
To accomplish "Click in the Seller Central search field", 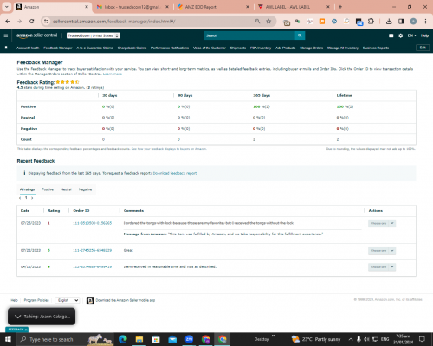I will (249, 35).
